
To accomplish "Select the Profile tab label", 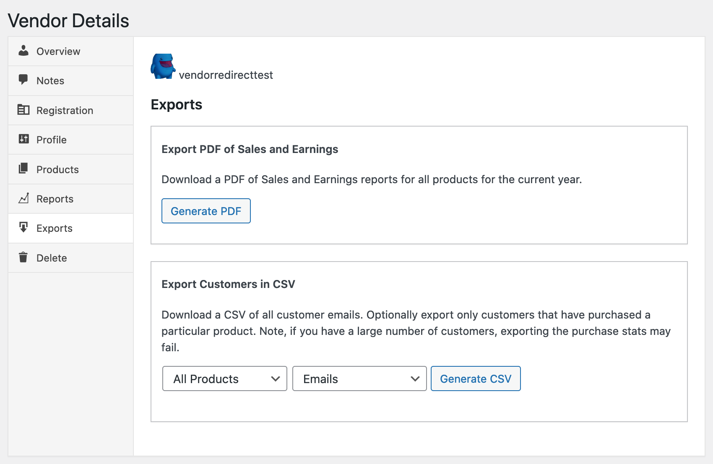I will (x=52, y=140).
